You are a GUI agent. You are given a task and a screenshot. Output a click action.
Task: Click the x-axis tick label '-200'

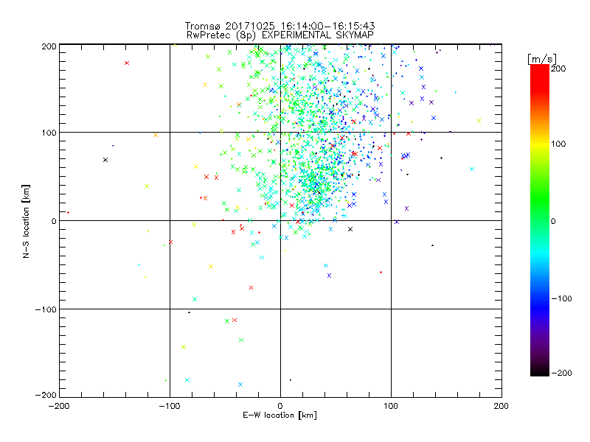59,406
